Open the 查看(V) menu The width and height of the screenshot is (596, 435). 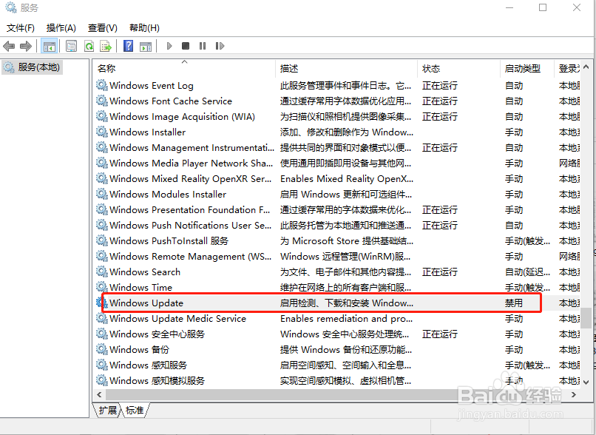click(103, 28)
